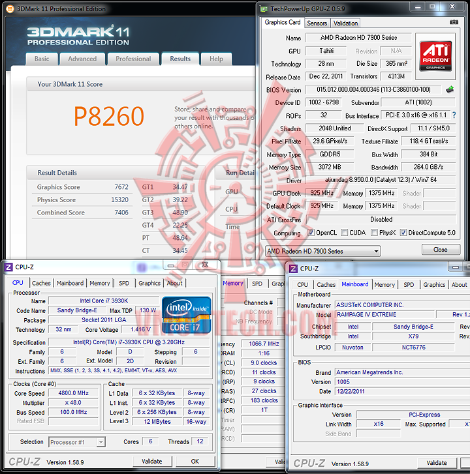470x474 pixels.
Task: Click Validate in the left CPU-Z window
Action: (152, 462)
